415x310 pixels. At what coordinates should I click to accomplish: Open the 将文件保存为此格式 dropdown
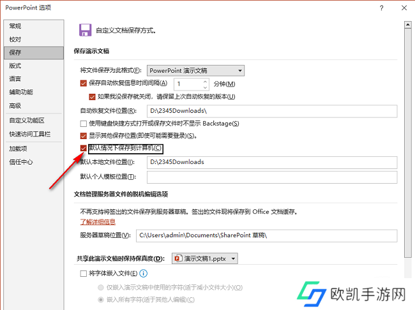[x=195, y=71]
